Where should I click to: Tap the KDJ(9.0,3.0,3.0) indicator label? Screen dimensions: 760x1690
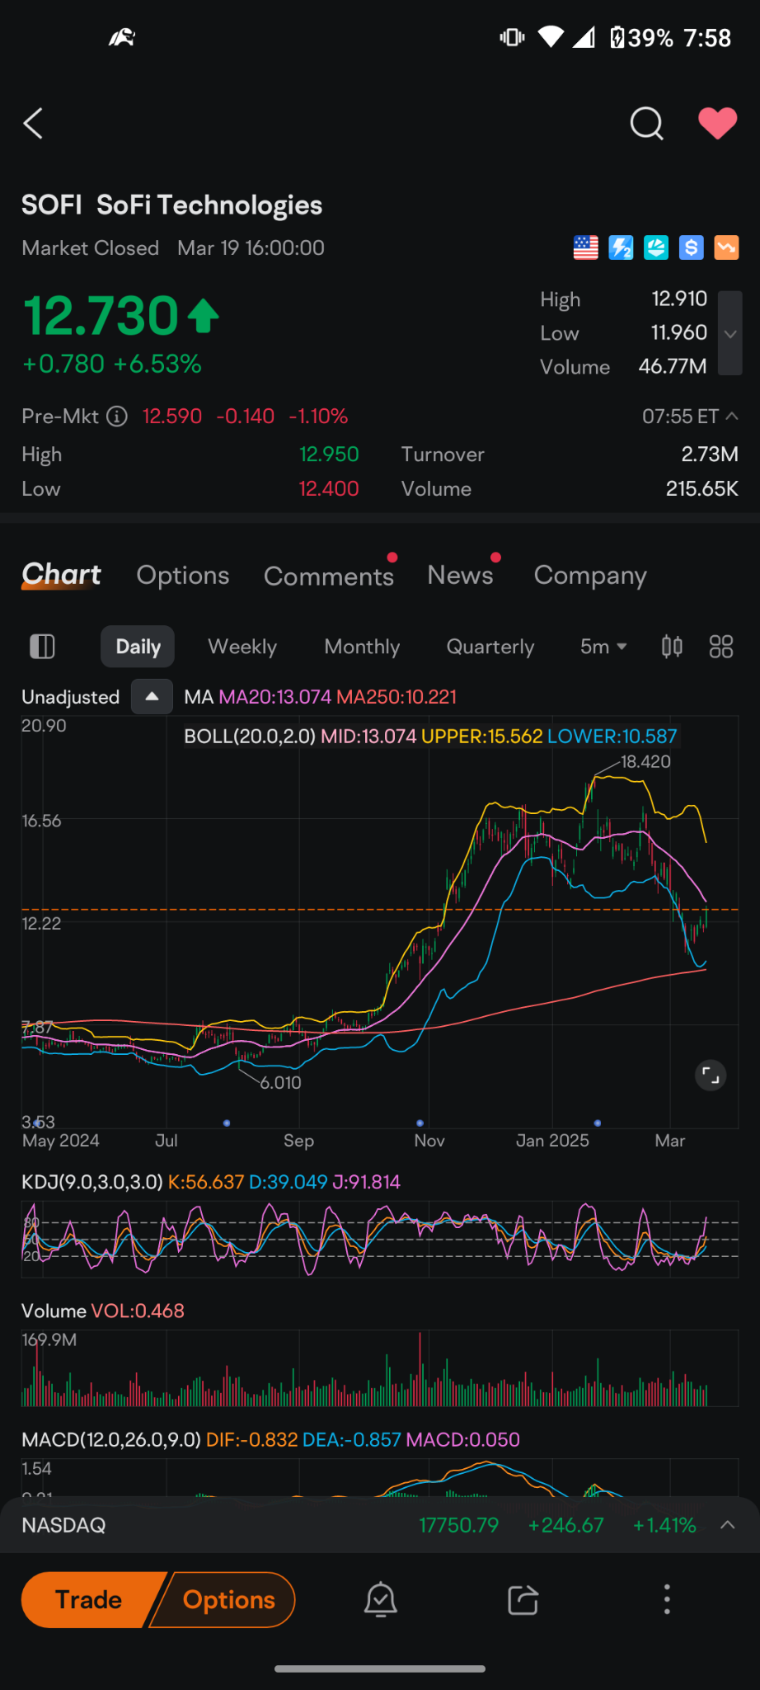tap(92, 1182)
